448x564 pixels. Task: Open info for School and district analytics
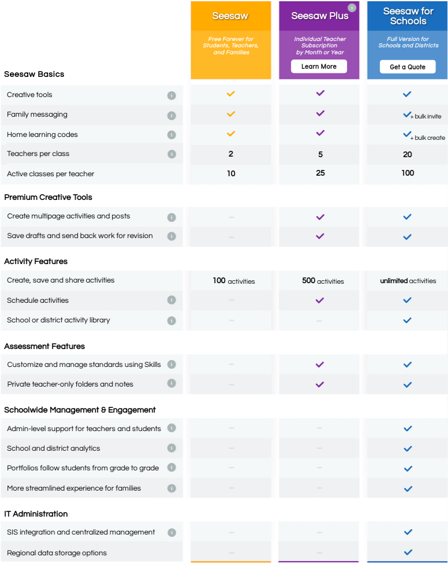(171, 448)
